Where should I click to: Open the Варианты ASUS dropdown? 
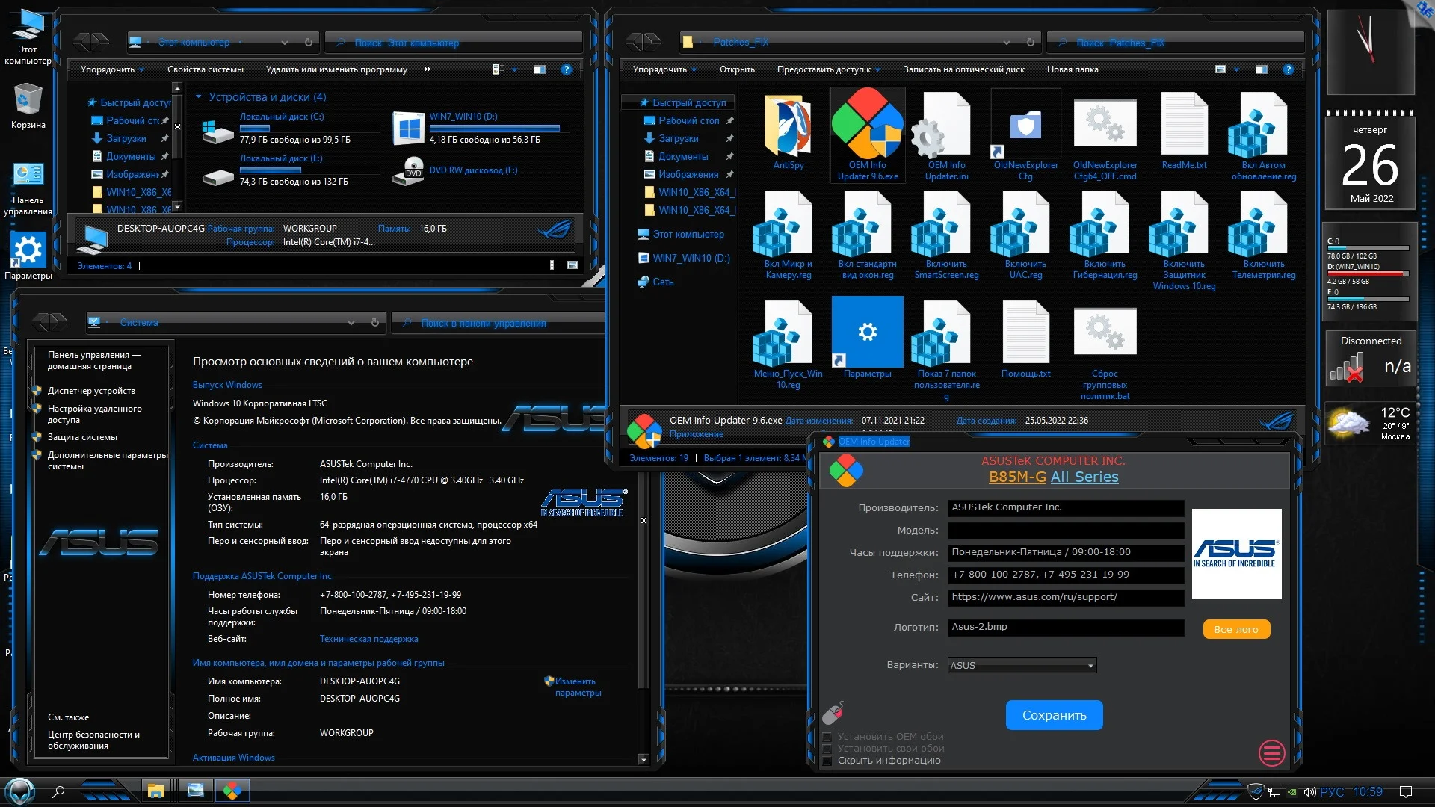coord(1021,665)
